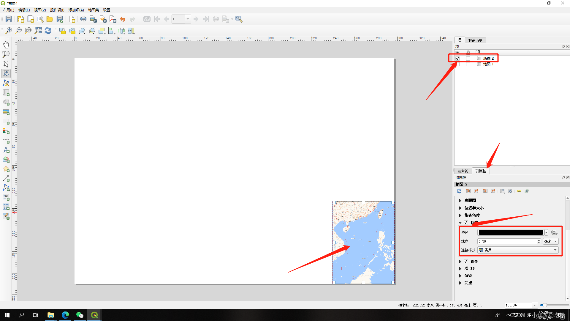570x321 pixels.
Task: Toggle the 背景 background checkbox
Action: [x=466, y=262]
